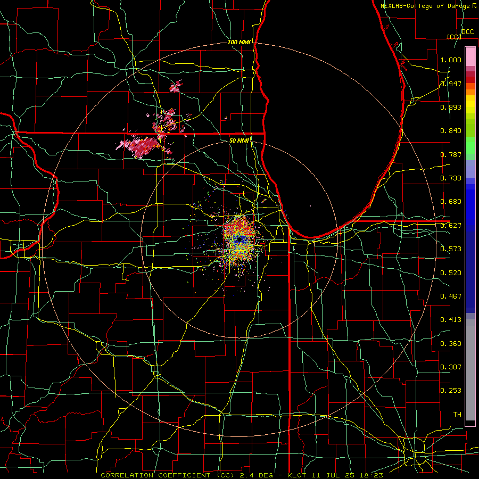
Task: Click the 50 NMI range ring label
Action: (239, 141)
